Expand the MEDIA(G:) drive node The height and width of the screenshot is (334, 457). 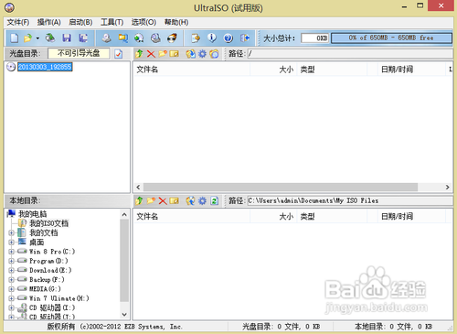pyautogui.click(x=11, y=289)
